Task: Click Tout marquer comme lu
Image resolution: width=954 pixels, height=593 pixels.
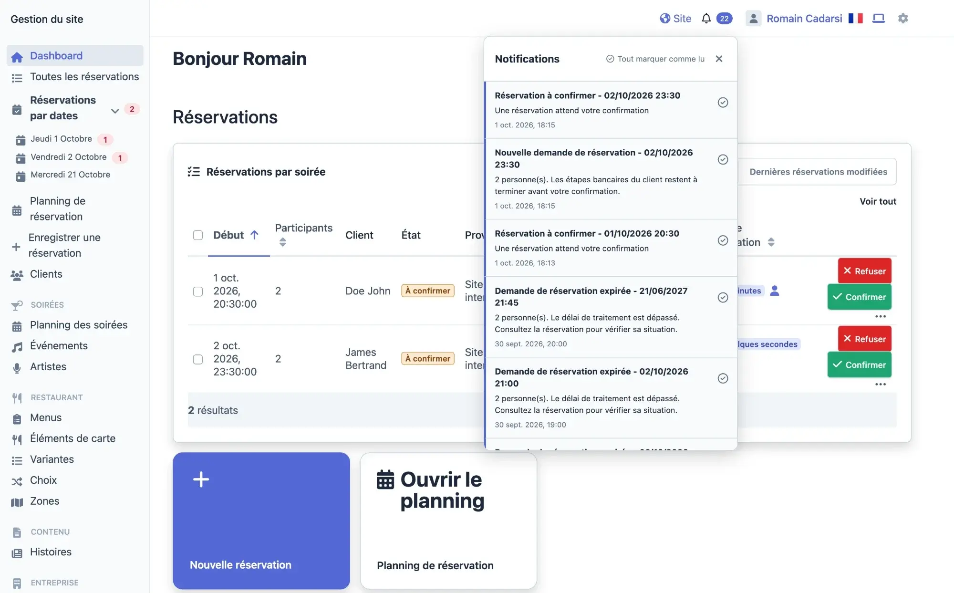Action: pos(655,59)
